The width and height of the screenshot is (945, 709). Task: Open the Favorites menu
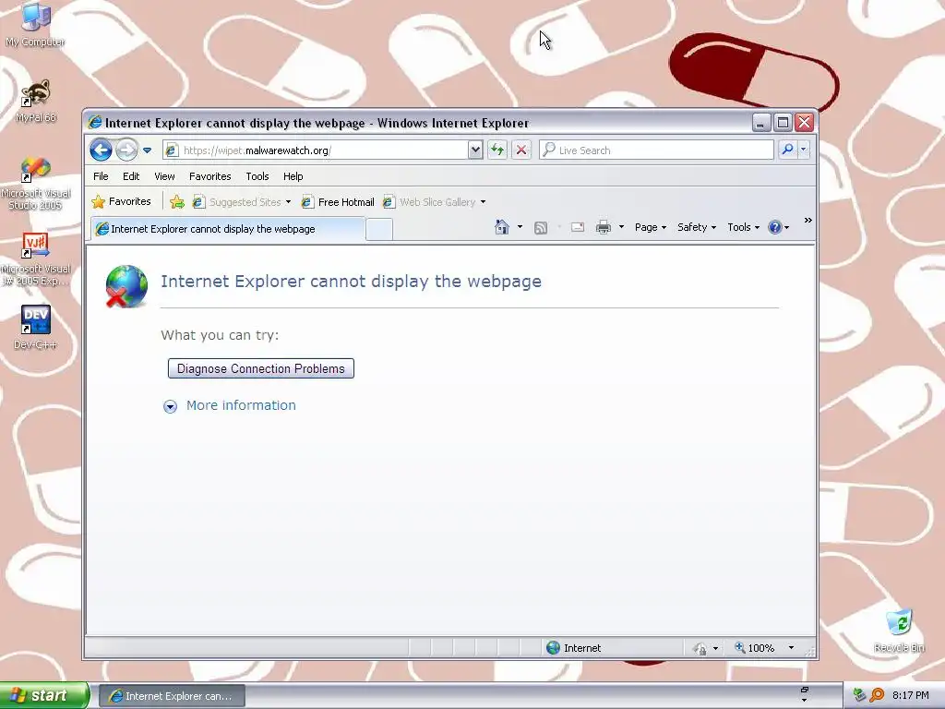(x=209, y=176)
